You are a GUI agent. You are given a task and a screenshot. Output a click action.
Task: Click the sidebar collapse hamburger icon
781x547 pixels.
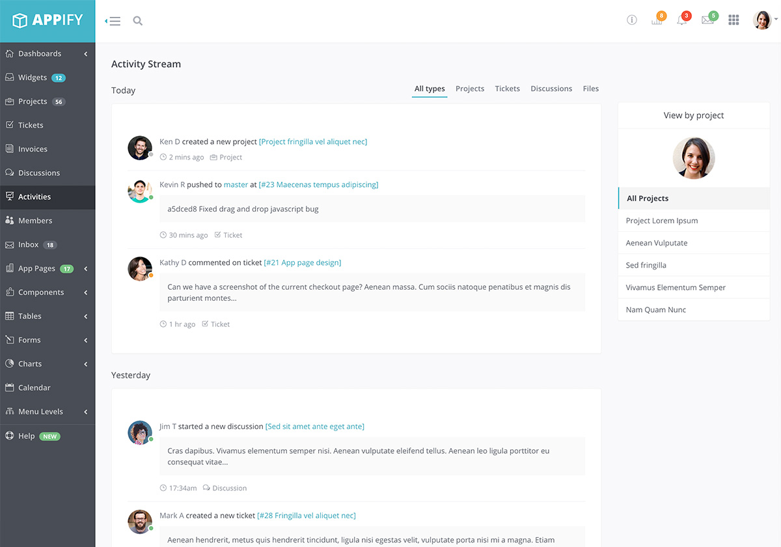point(114,21)
